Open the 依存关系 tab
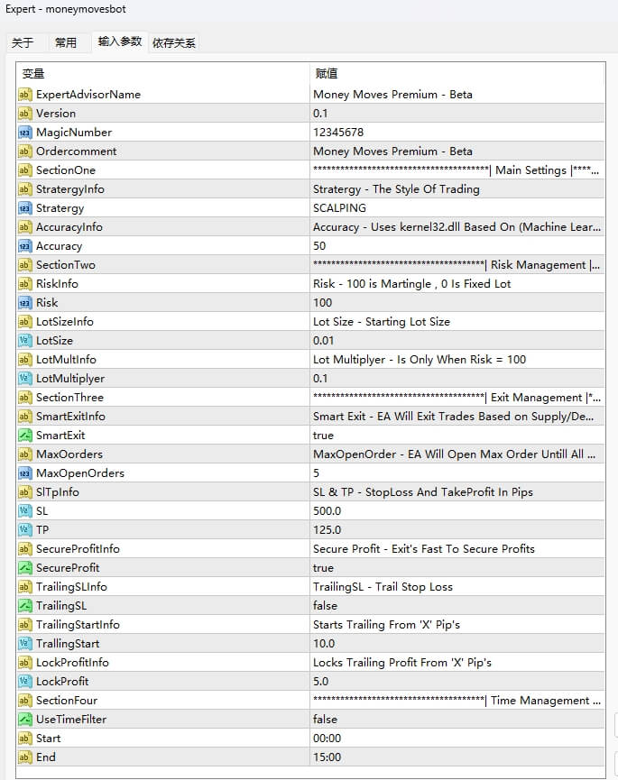618x780 pixels. point(173,42)
